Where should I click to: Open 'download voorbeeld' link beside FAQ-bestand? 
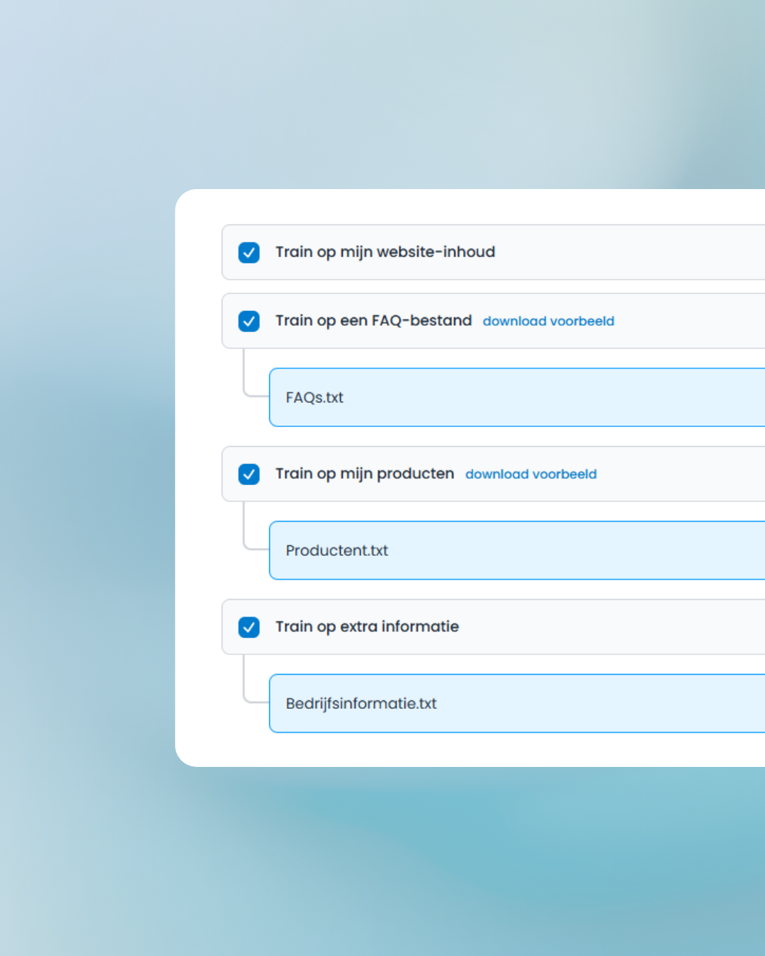pyautogui.click(x=548, y=321)
